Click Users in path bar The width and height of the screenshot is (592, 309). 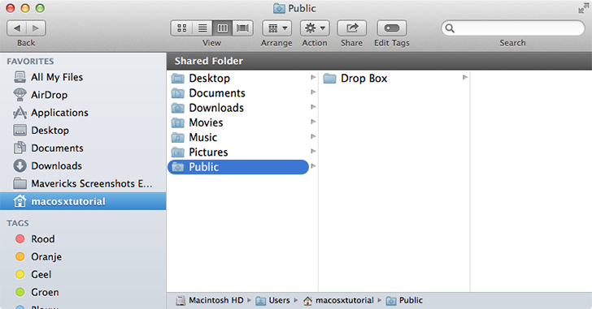coord(272,300)
